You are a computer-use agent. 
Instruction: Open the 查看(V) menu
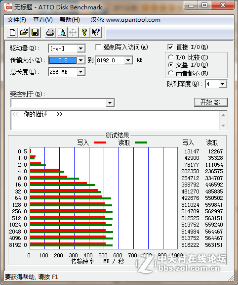point(43,20)
